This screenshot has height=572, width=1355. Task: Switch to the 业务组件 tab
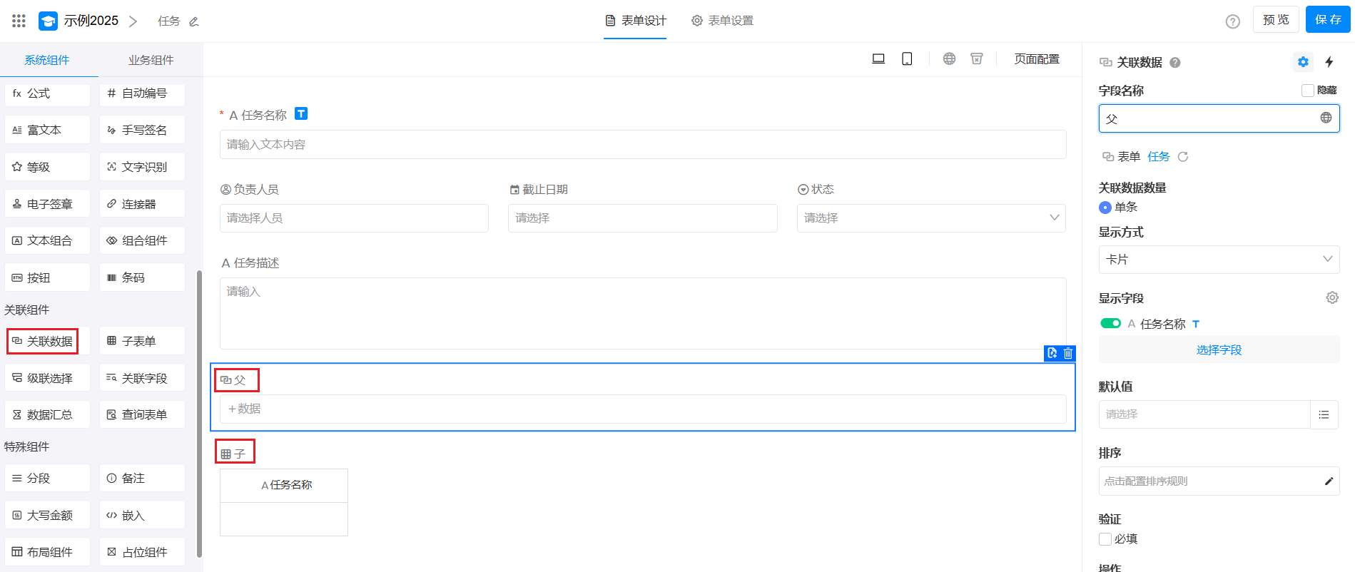(151, 60)
